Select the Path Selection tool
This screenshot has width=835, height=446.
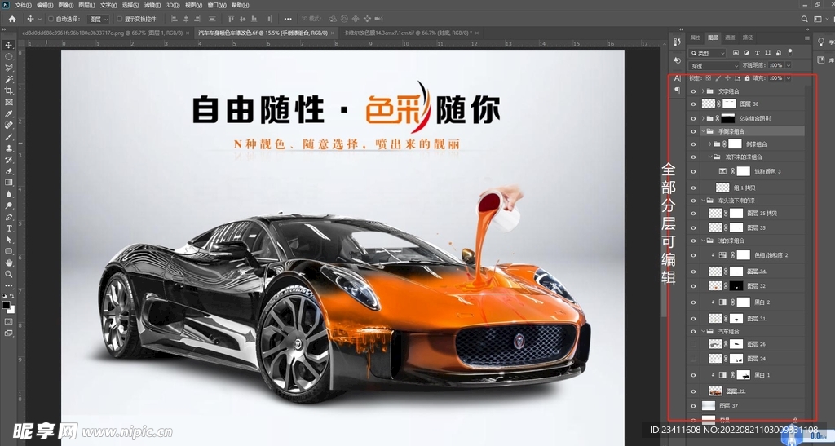click(8, 240)
